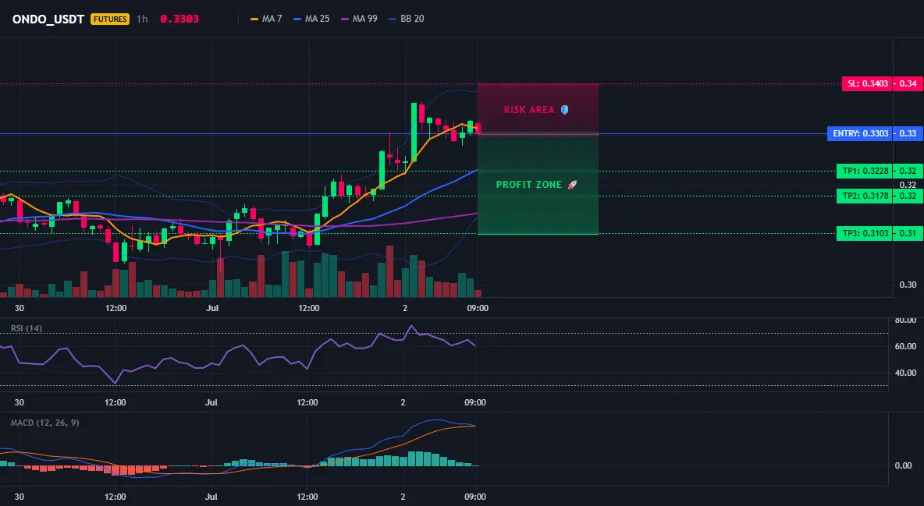924x506 pixels.
Task: Click the 40.00 RSI axis value
Action: point(905,373)
